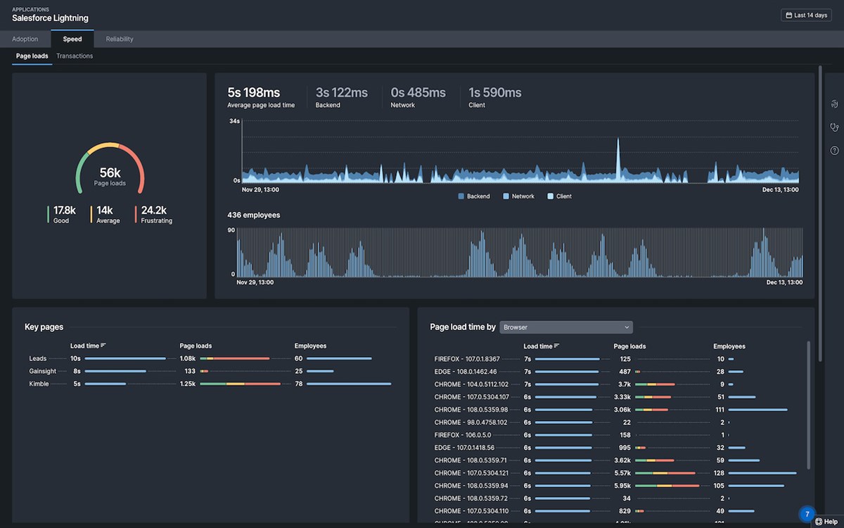Open the Browser grouping dropdown
Viewport: 844px width, 528px height.
[566, 327]
